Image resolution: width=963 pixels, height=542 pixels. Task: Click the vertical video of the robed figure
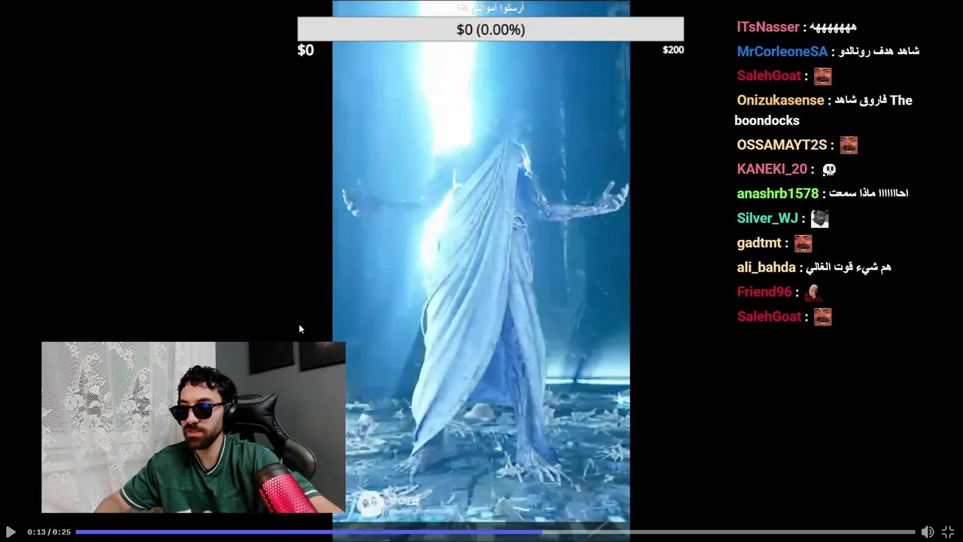point(481,271)
